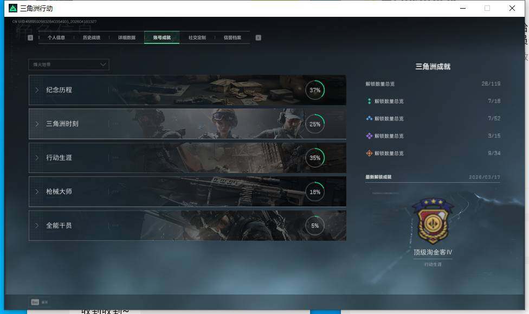Click the 枪械大师 category label
This screenshot has height=314, width=529.
[59, 191]
